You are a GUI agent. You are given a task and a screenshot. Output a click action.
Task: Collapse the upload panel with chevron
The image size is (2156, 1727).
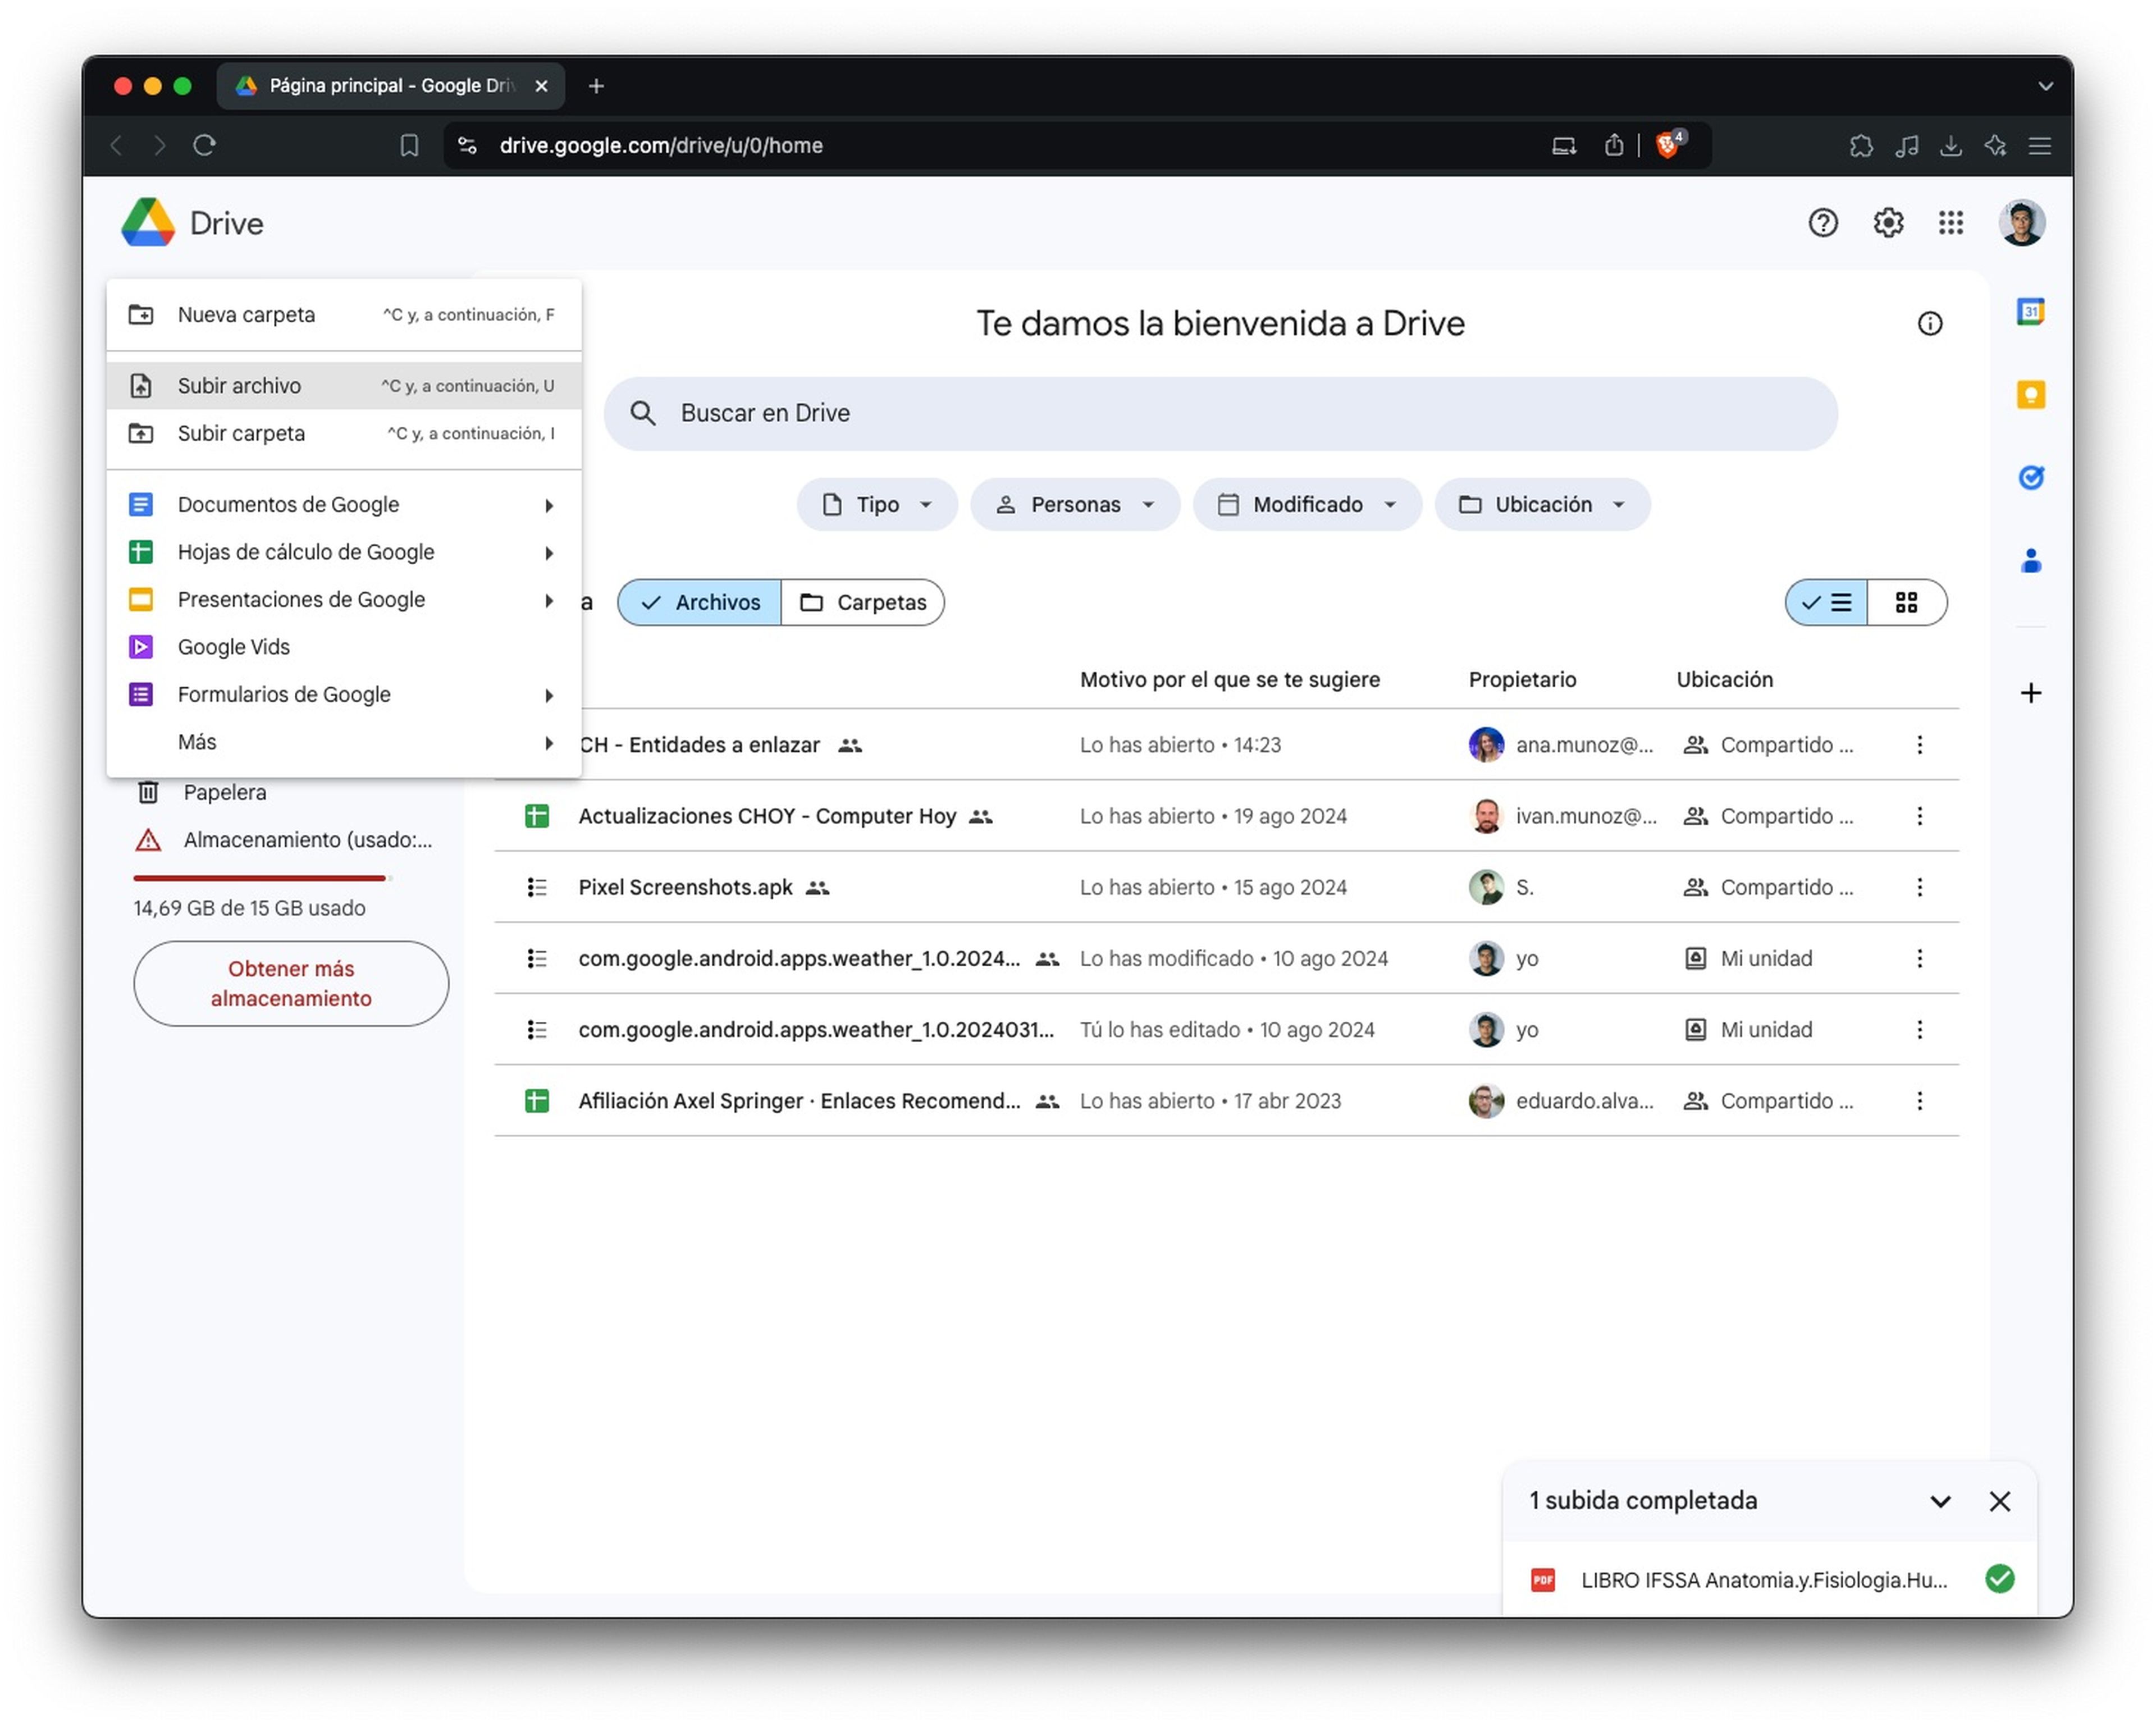(1940, 1501)
